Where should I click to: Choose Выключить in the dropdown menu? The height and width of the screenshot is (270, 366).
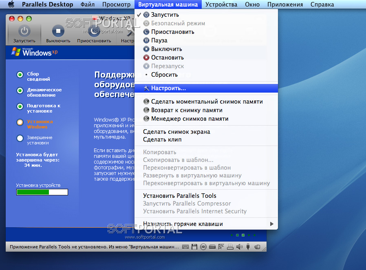click(206, 49)
